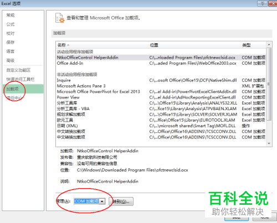Image resolution: width=277 pixels, height=223 pixels.
Task: Click the 位置 column header
Action: coord(195,45)
